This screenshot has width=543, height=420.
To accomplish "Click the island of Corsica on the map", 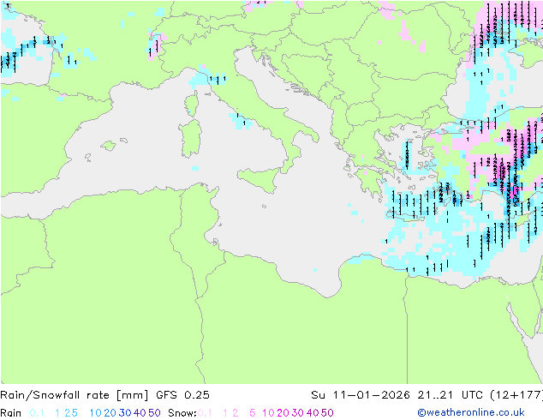I will 192,104.
